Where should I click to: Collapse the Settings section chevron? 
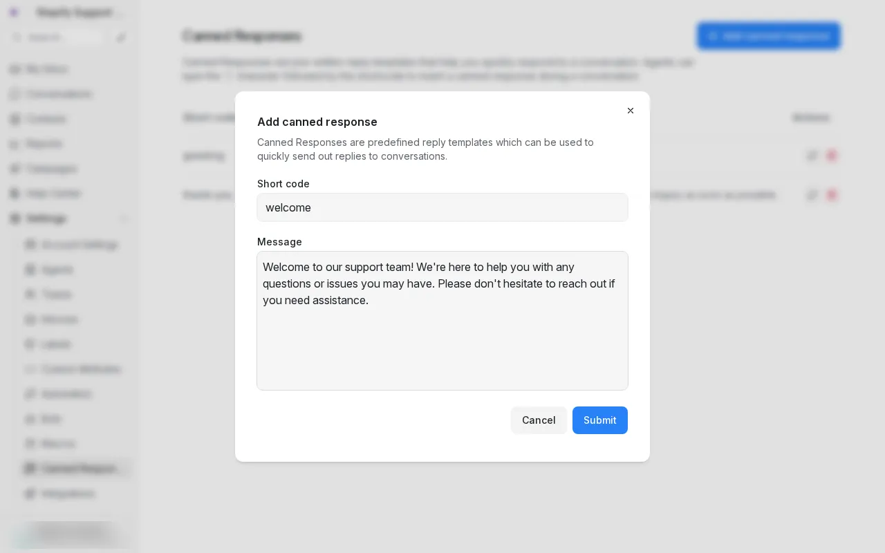click(x=124, y=218)
